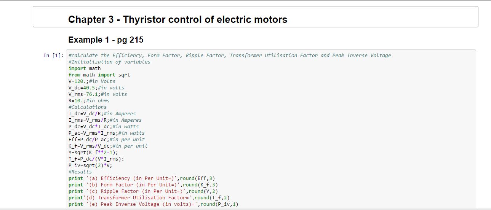Screen dimensions: 491x210
Task: Click the V_rms=76.1 line
Action: tap(98, 94)
